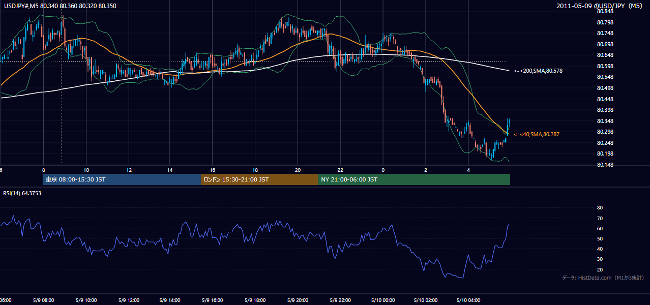Image resolution: width=650 pixels, height=305 pixels.
Task: Click price axis label 80.148
Action: (605, 165)
